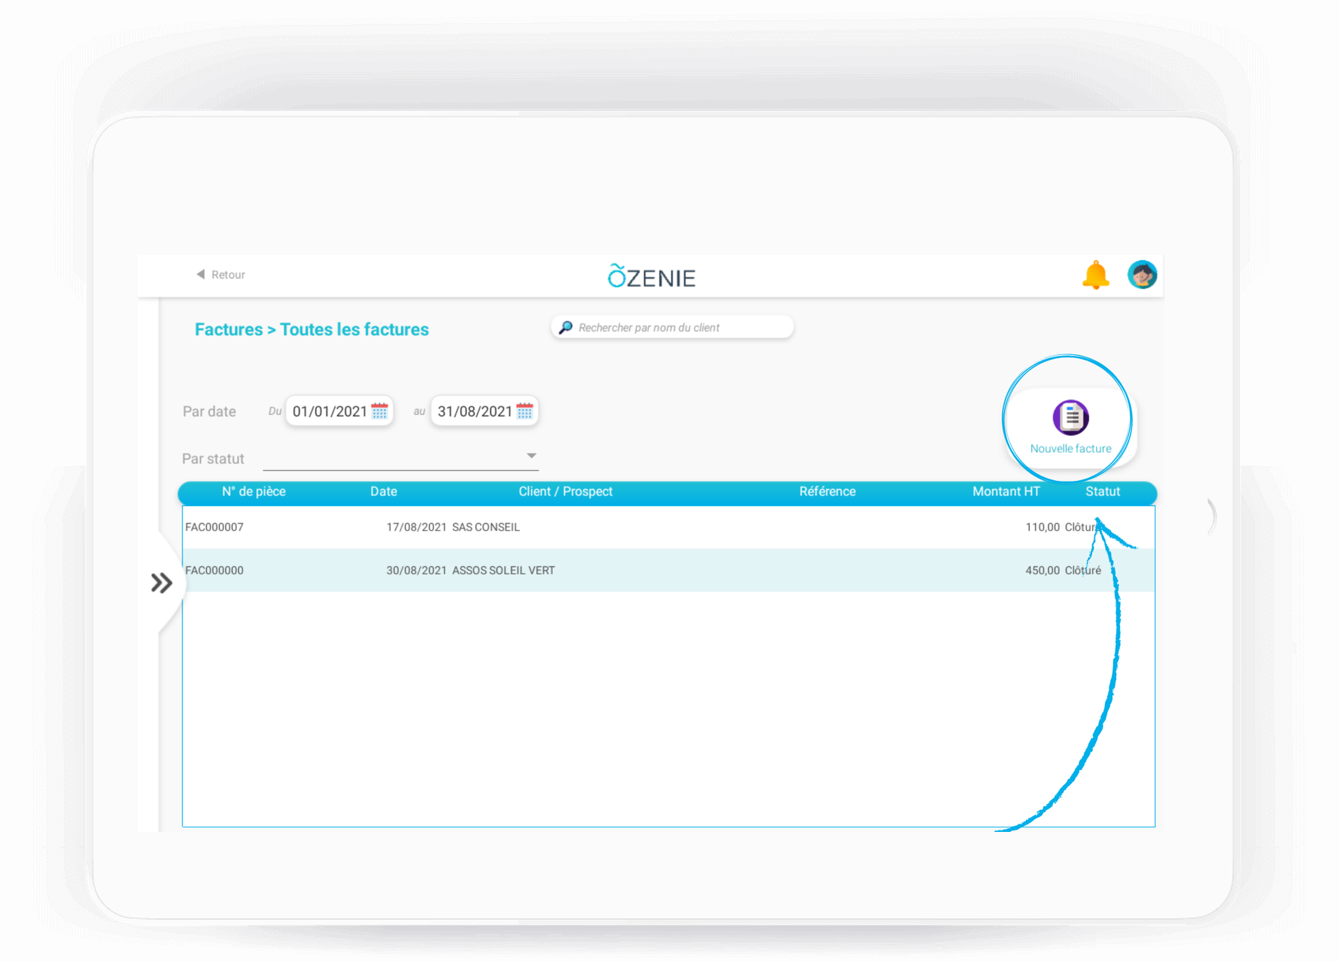Click the SAS CONSEIL client cell
Screen dimensions: 1339x962
tap(486, 527)
